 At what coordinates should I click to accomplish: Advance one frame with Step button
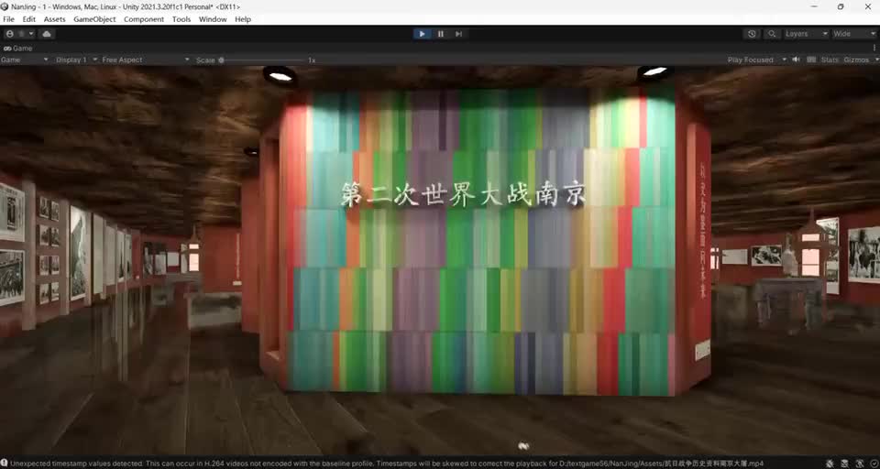click(x=458, y=34)
